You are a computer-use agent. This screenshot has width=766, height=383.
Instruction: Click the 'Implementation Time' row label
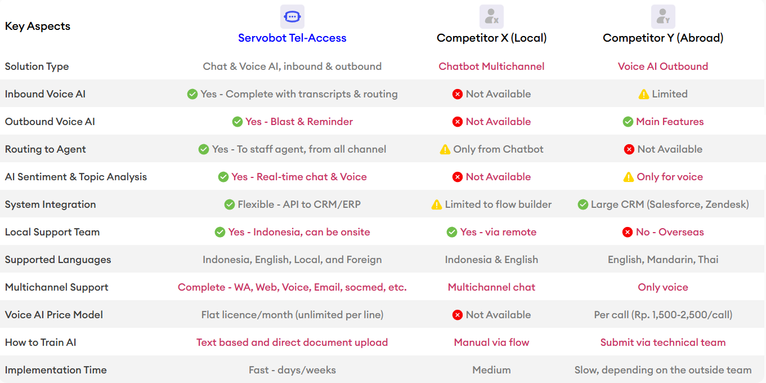pyautogui.click(x=56, y=370)
